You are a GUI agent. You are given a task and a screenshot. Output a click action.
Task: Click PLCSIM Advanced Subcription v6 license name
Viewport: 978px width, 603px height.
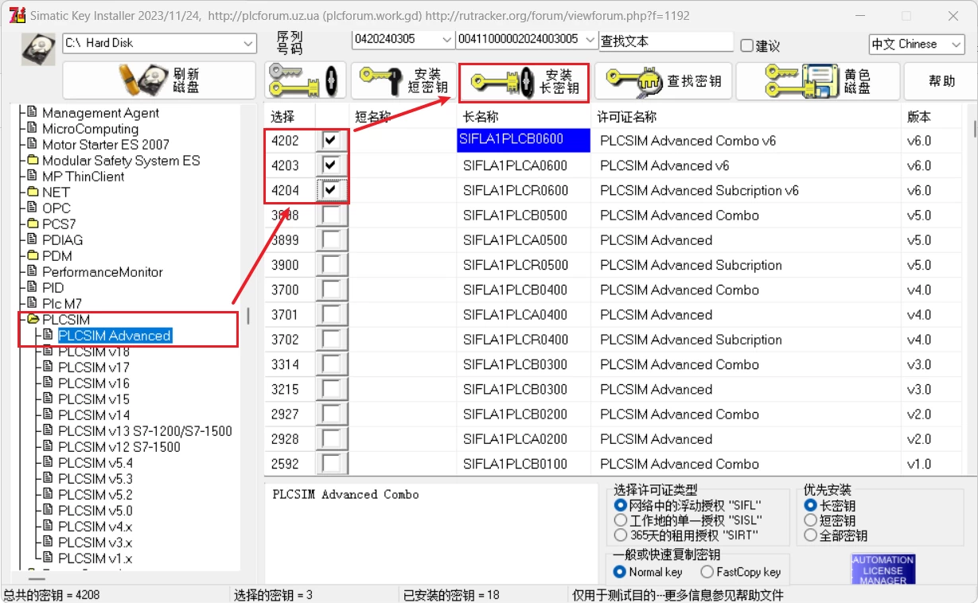(x=699, y=190)
